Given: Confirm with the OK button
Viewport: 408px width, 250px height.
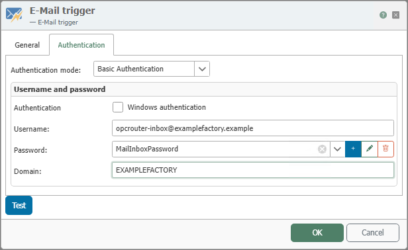Looking at the screenshot, I should (317, 233).
